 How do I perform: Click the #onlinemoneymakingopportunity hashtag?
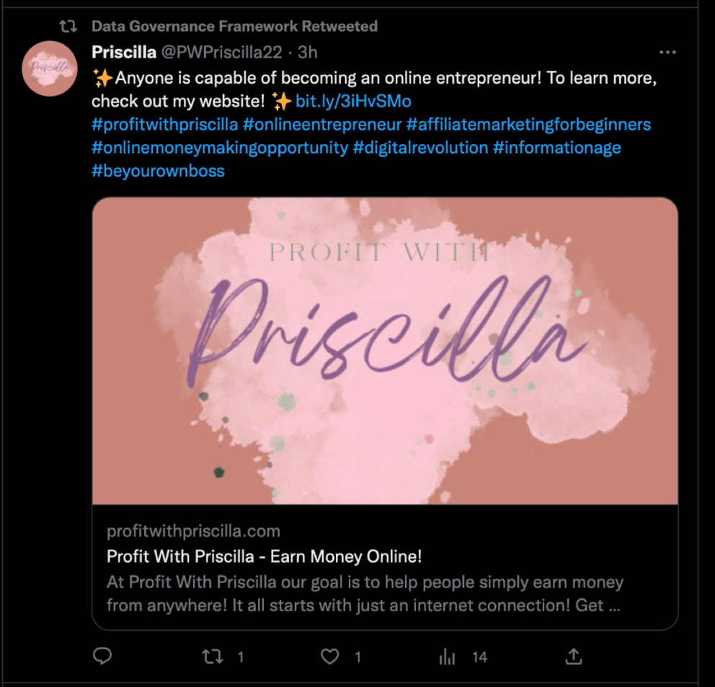click(x=219, y=148)
